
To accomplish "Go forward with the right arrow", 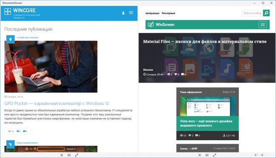I will click(262, 155).
